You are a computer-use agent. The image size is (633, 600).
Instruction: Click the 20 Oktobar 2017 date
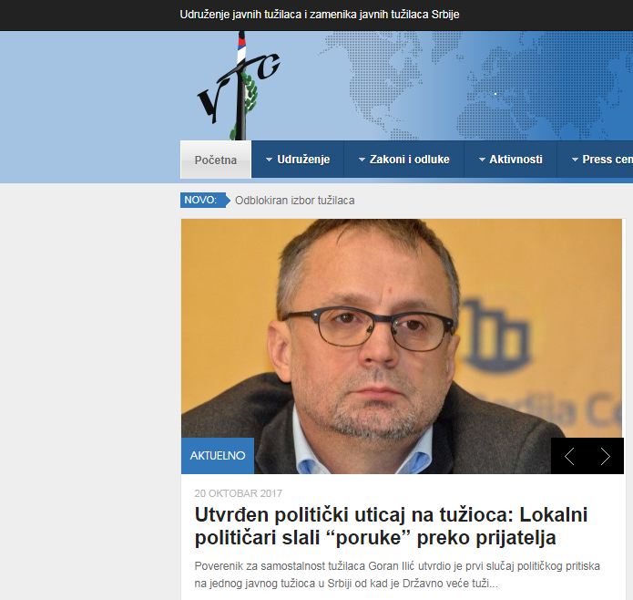239,493
